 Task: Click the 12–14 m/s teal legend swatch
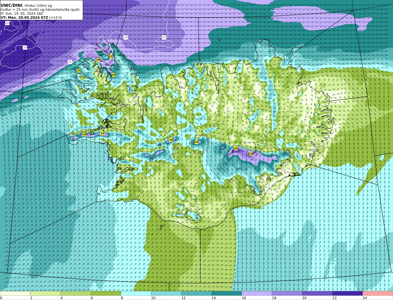point(196,294)
